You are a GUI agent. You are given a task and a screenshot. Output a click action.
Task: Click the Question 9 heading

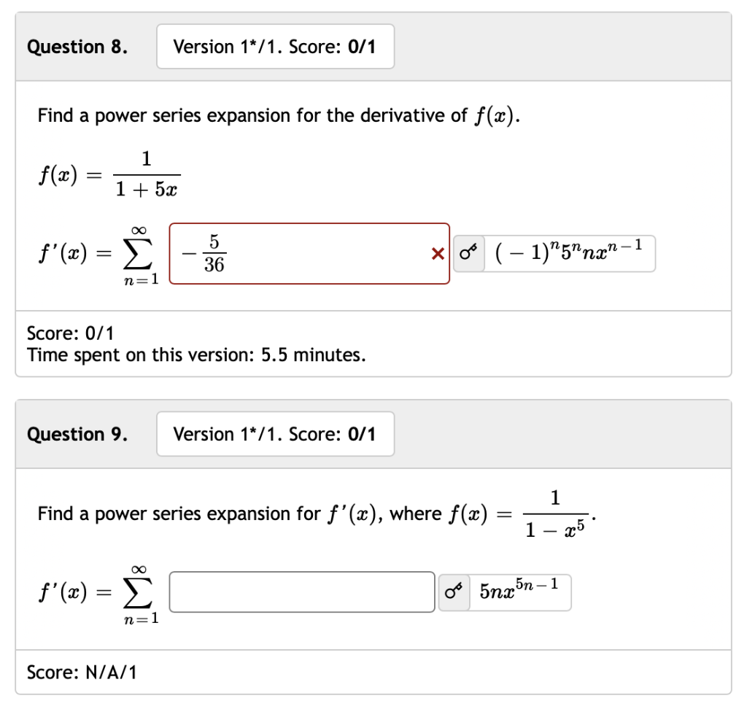pyautogui.click(x=75, y=434)
